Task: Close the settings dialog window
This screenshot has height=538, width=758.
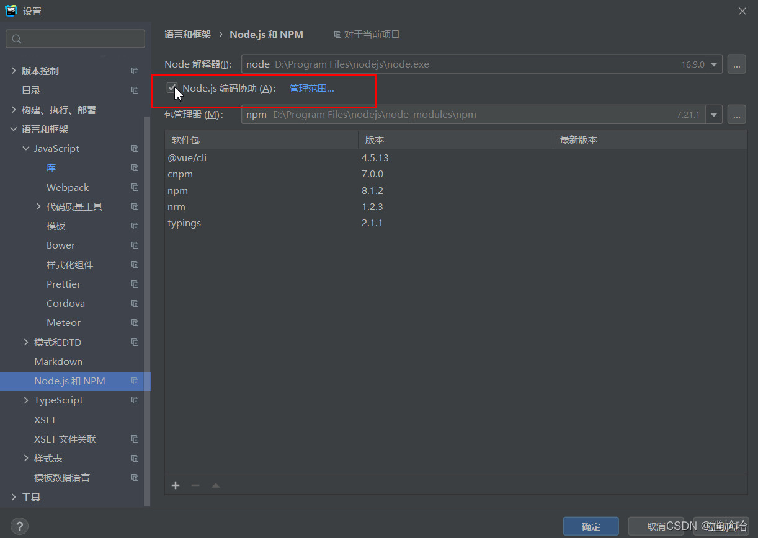Action: 742,11
